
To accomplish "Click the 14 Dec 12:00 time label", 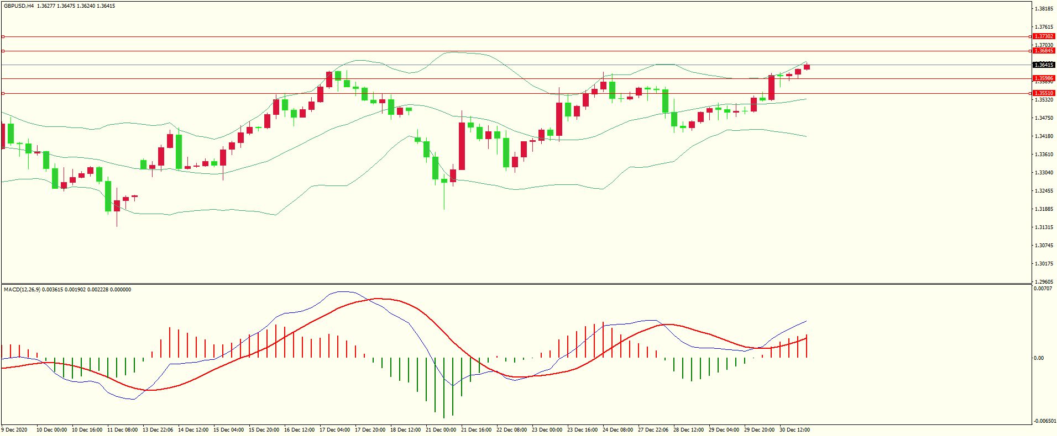I will click(193, 430).
